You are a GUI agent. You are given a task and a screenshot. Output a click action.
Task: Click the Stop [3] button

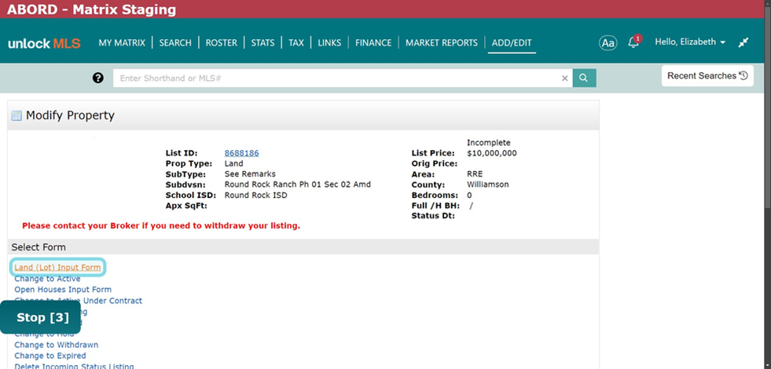40,317
